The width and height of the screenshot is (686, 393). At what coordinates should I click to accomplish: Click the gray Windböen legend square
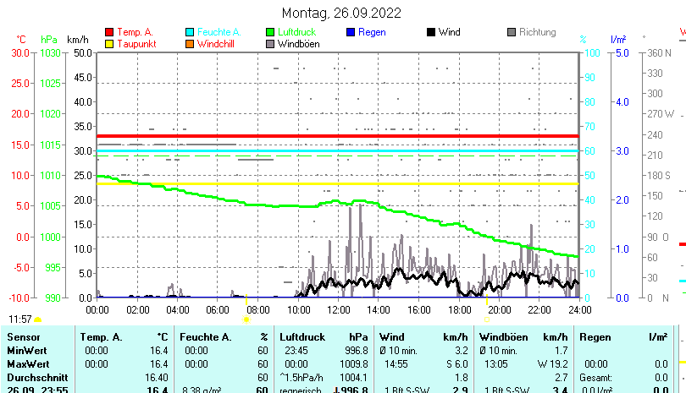(270, 43)
